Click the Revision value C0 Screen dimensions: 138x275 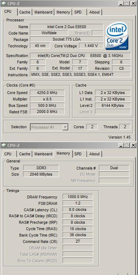(121, 68)
